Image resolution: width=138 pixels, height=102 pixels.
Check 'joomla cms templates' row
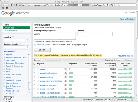(34, 85)
